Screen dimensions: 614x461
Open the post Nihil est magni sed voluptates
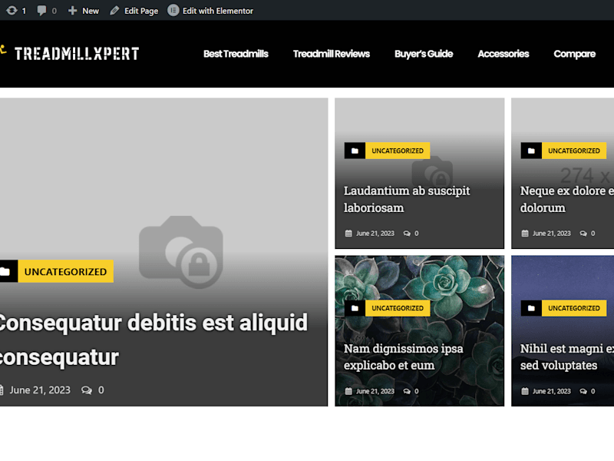point(566,357)
